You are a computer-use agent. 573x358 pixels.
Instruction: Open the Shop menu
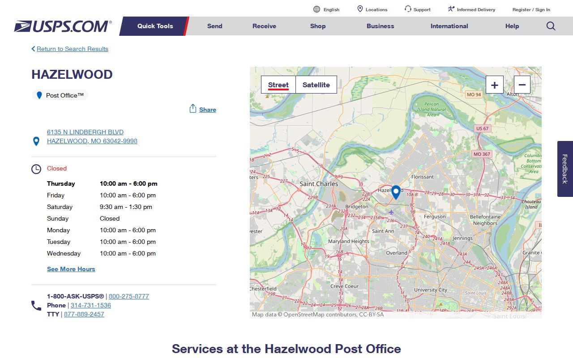click(318, 26)
